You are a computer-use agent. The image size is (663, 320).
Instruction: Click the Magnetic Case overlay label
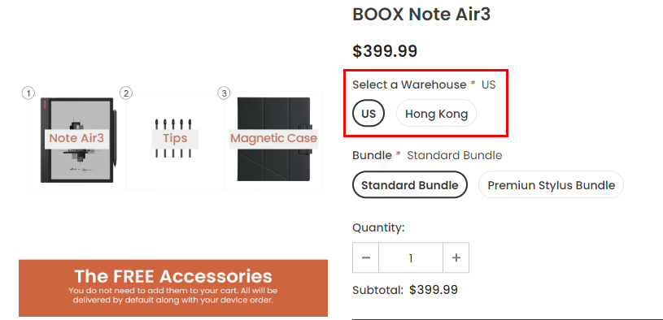(x=273, y=138)
